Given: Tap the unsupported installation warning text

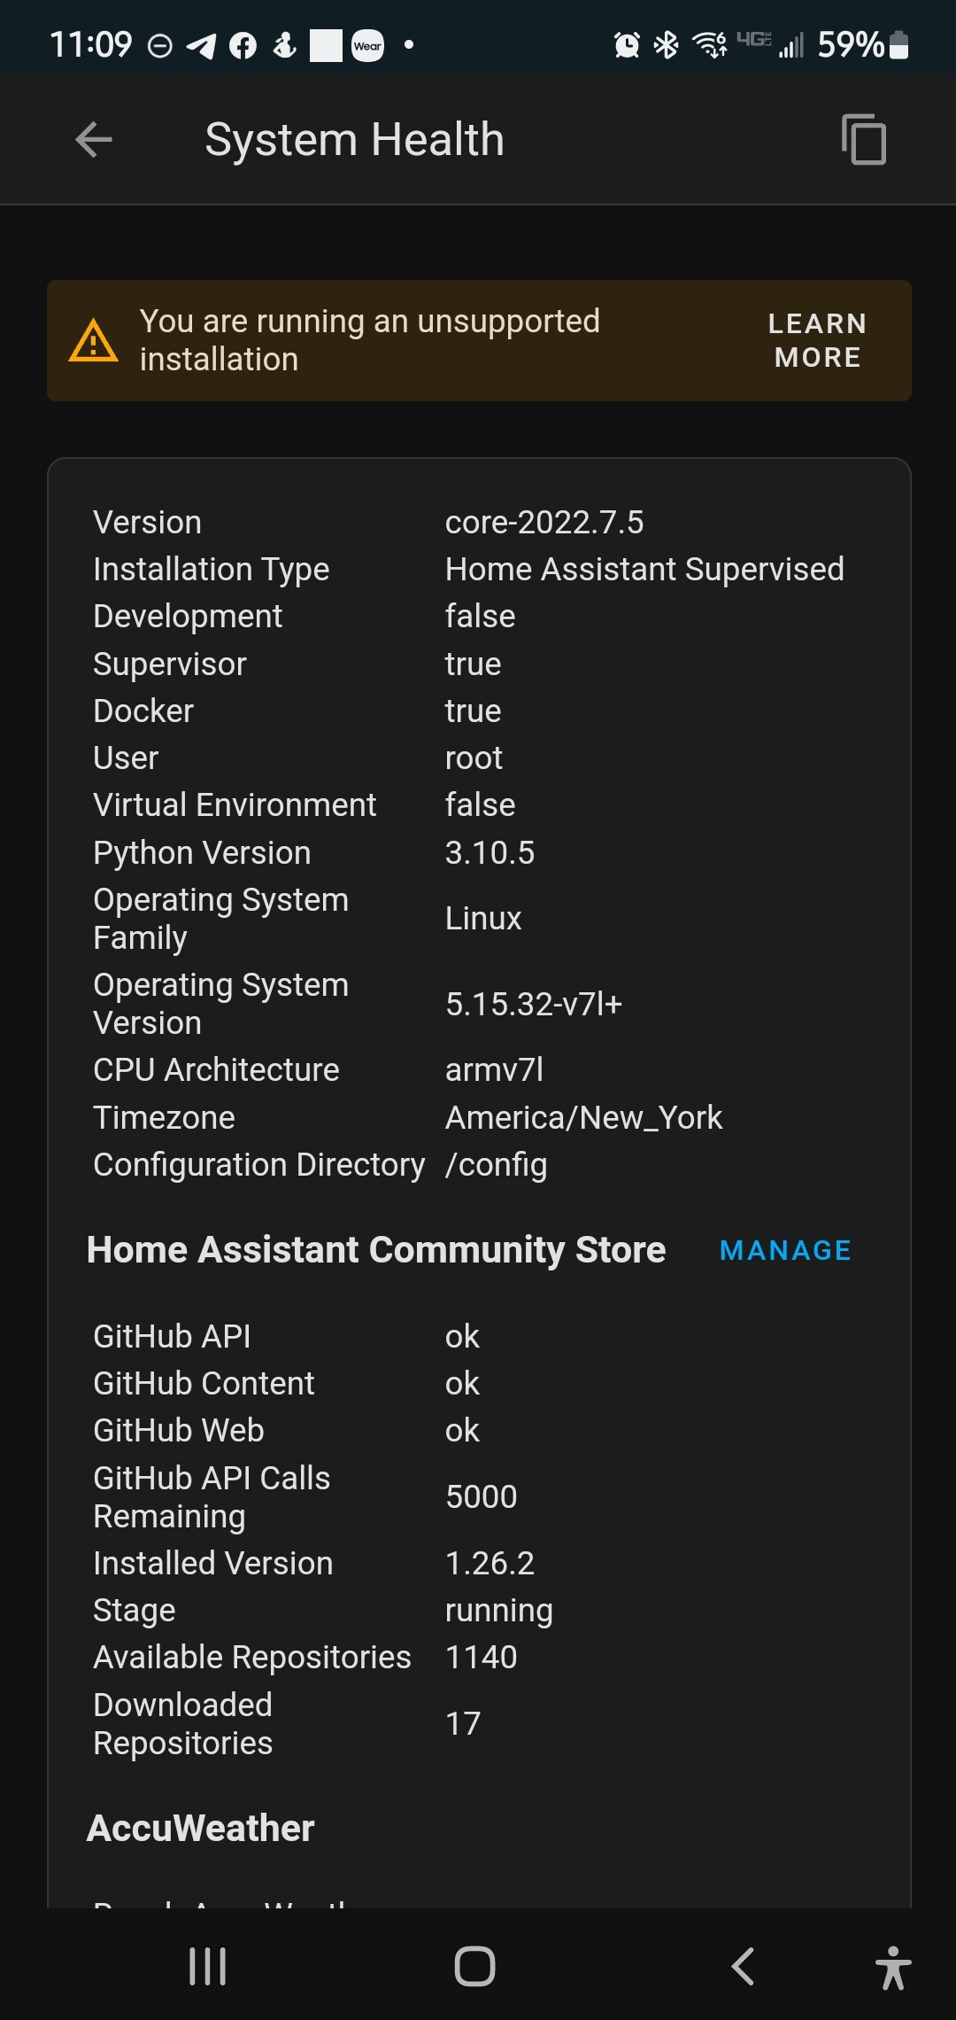Looking at the screenshot, I should click(x=369, y=340).
